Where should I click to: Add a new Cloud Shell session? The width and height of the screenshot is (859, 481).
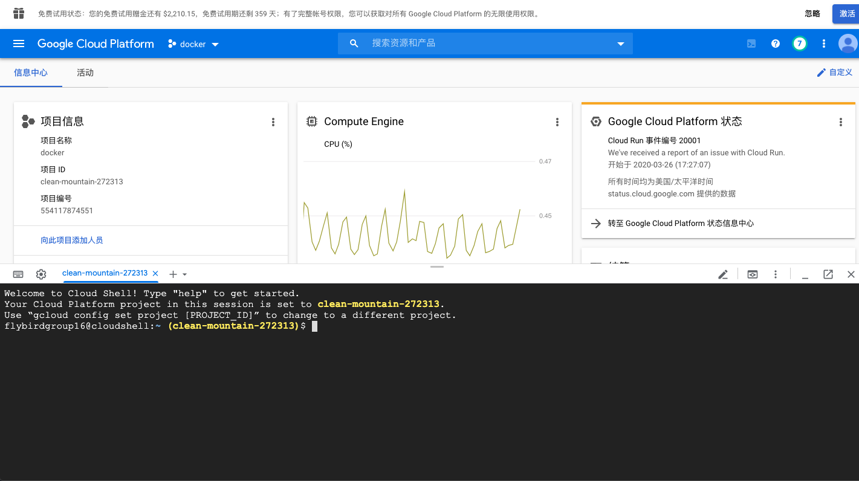[x=173, y=274]
